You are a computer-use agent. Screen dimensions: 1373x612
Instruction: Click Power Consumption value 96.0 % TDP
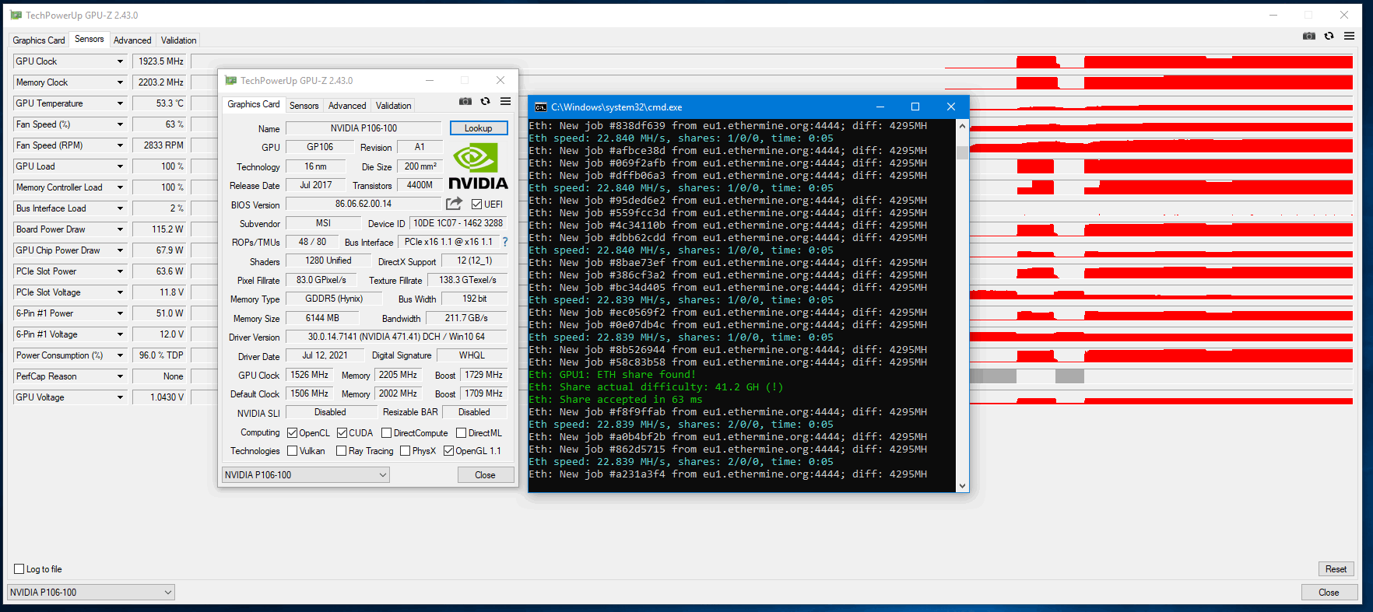[x=160, y=355]
